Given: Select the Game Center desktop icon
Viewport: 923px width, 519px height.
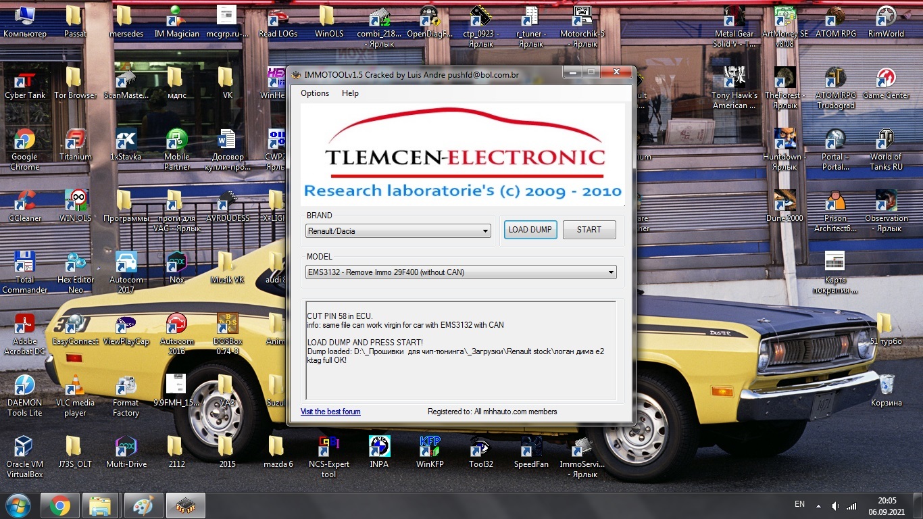Looking at the screenshot, I should (886, 84).
